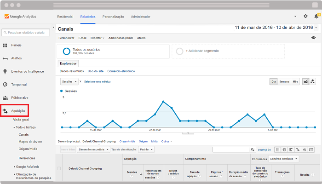Click the table filter search field
Viewport: 322px width, 184px height.
(231, 149)
